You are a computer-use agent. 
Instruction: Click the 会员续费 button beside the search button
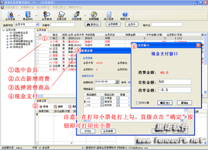(x=113, y=24)
